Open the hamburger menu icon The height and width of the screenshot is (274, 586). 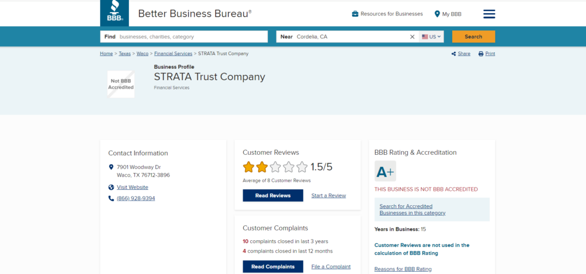pos(489,14)
